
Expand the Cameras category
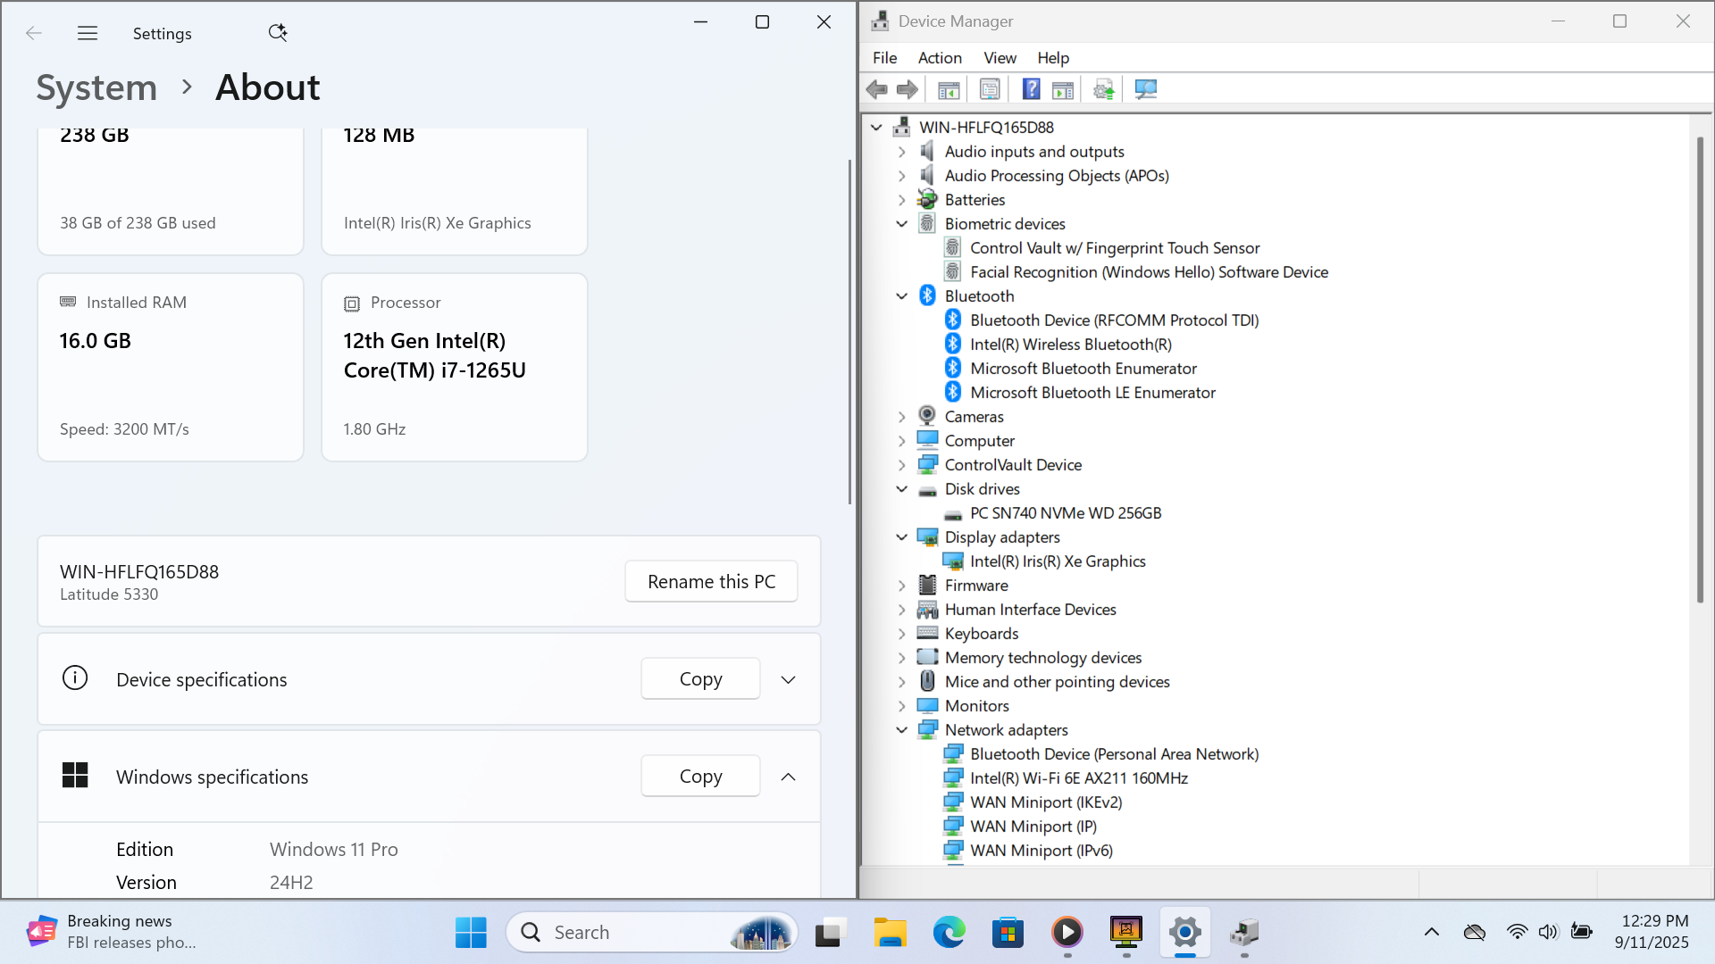(902, 417)
